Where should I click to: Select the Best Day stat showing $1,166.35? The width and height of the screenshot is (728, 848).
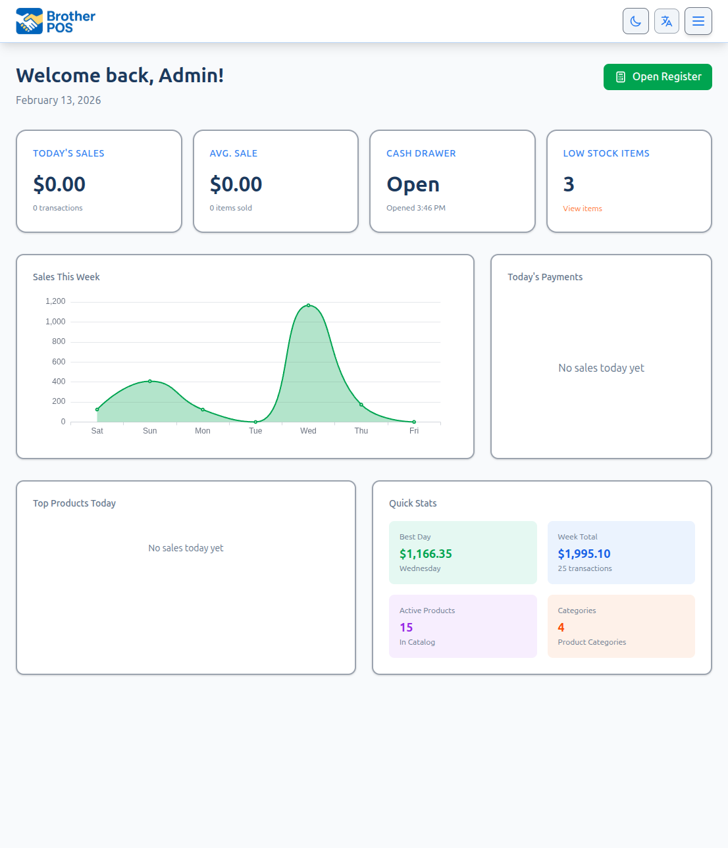coord(463,553)
